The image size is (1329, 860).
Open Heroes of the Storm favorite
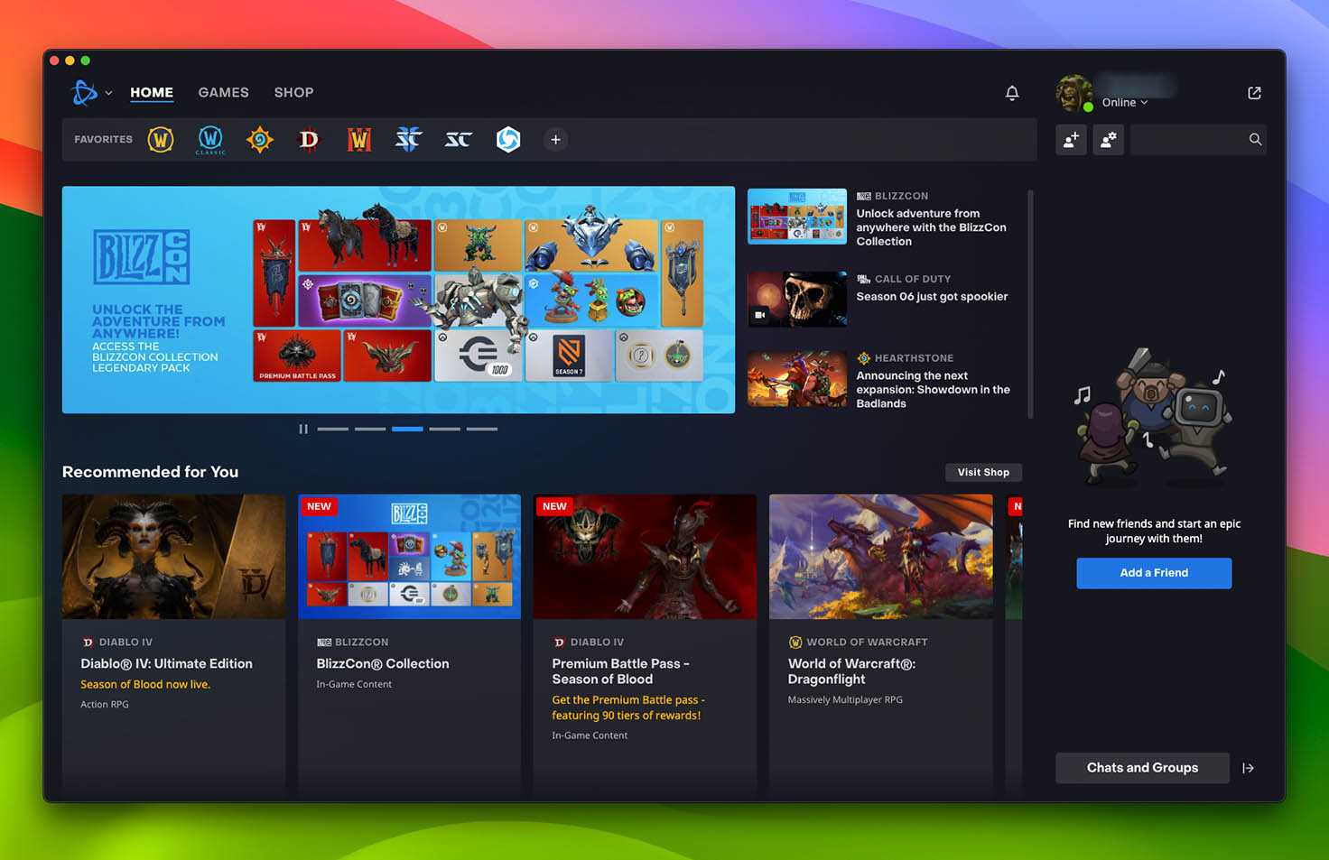click(x=508, y=140)
